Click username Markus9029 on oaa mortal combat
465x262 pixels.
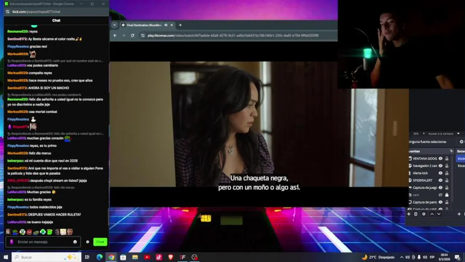[x=17, y=112]
